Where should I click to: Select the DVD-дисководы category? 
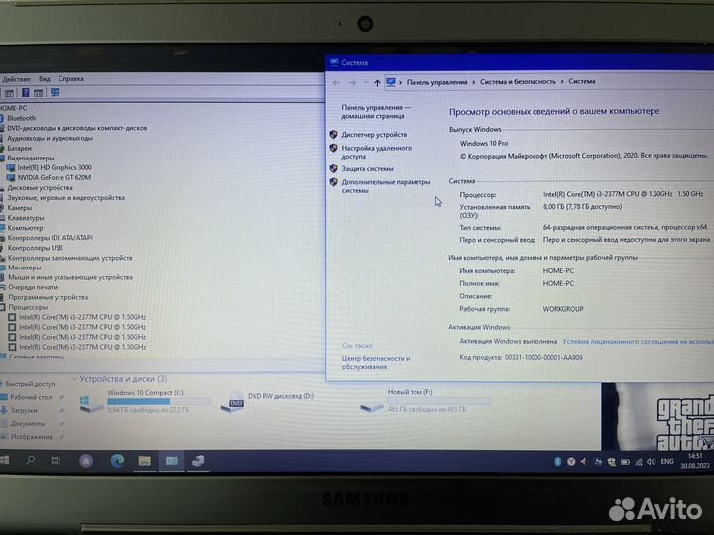pyautogui.click(x=76, y=128)
